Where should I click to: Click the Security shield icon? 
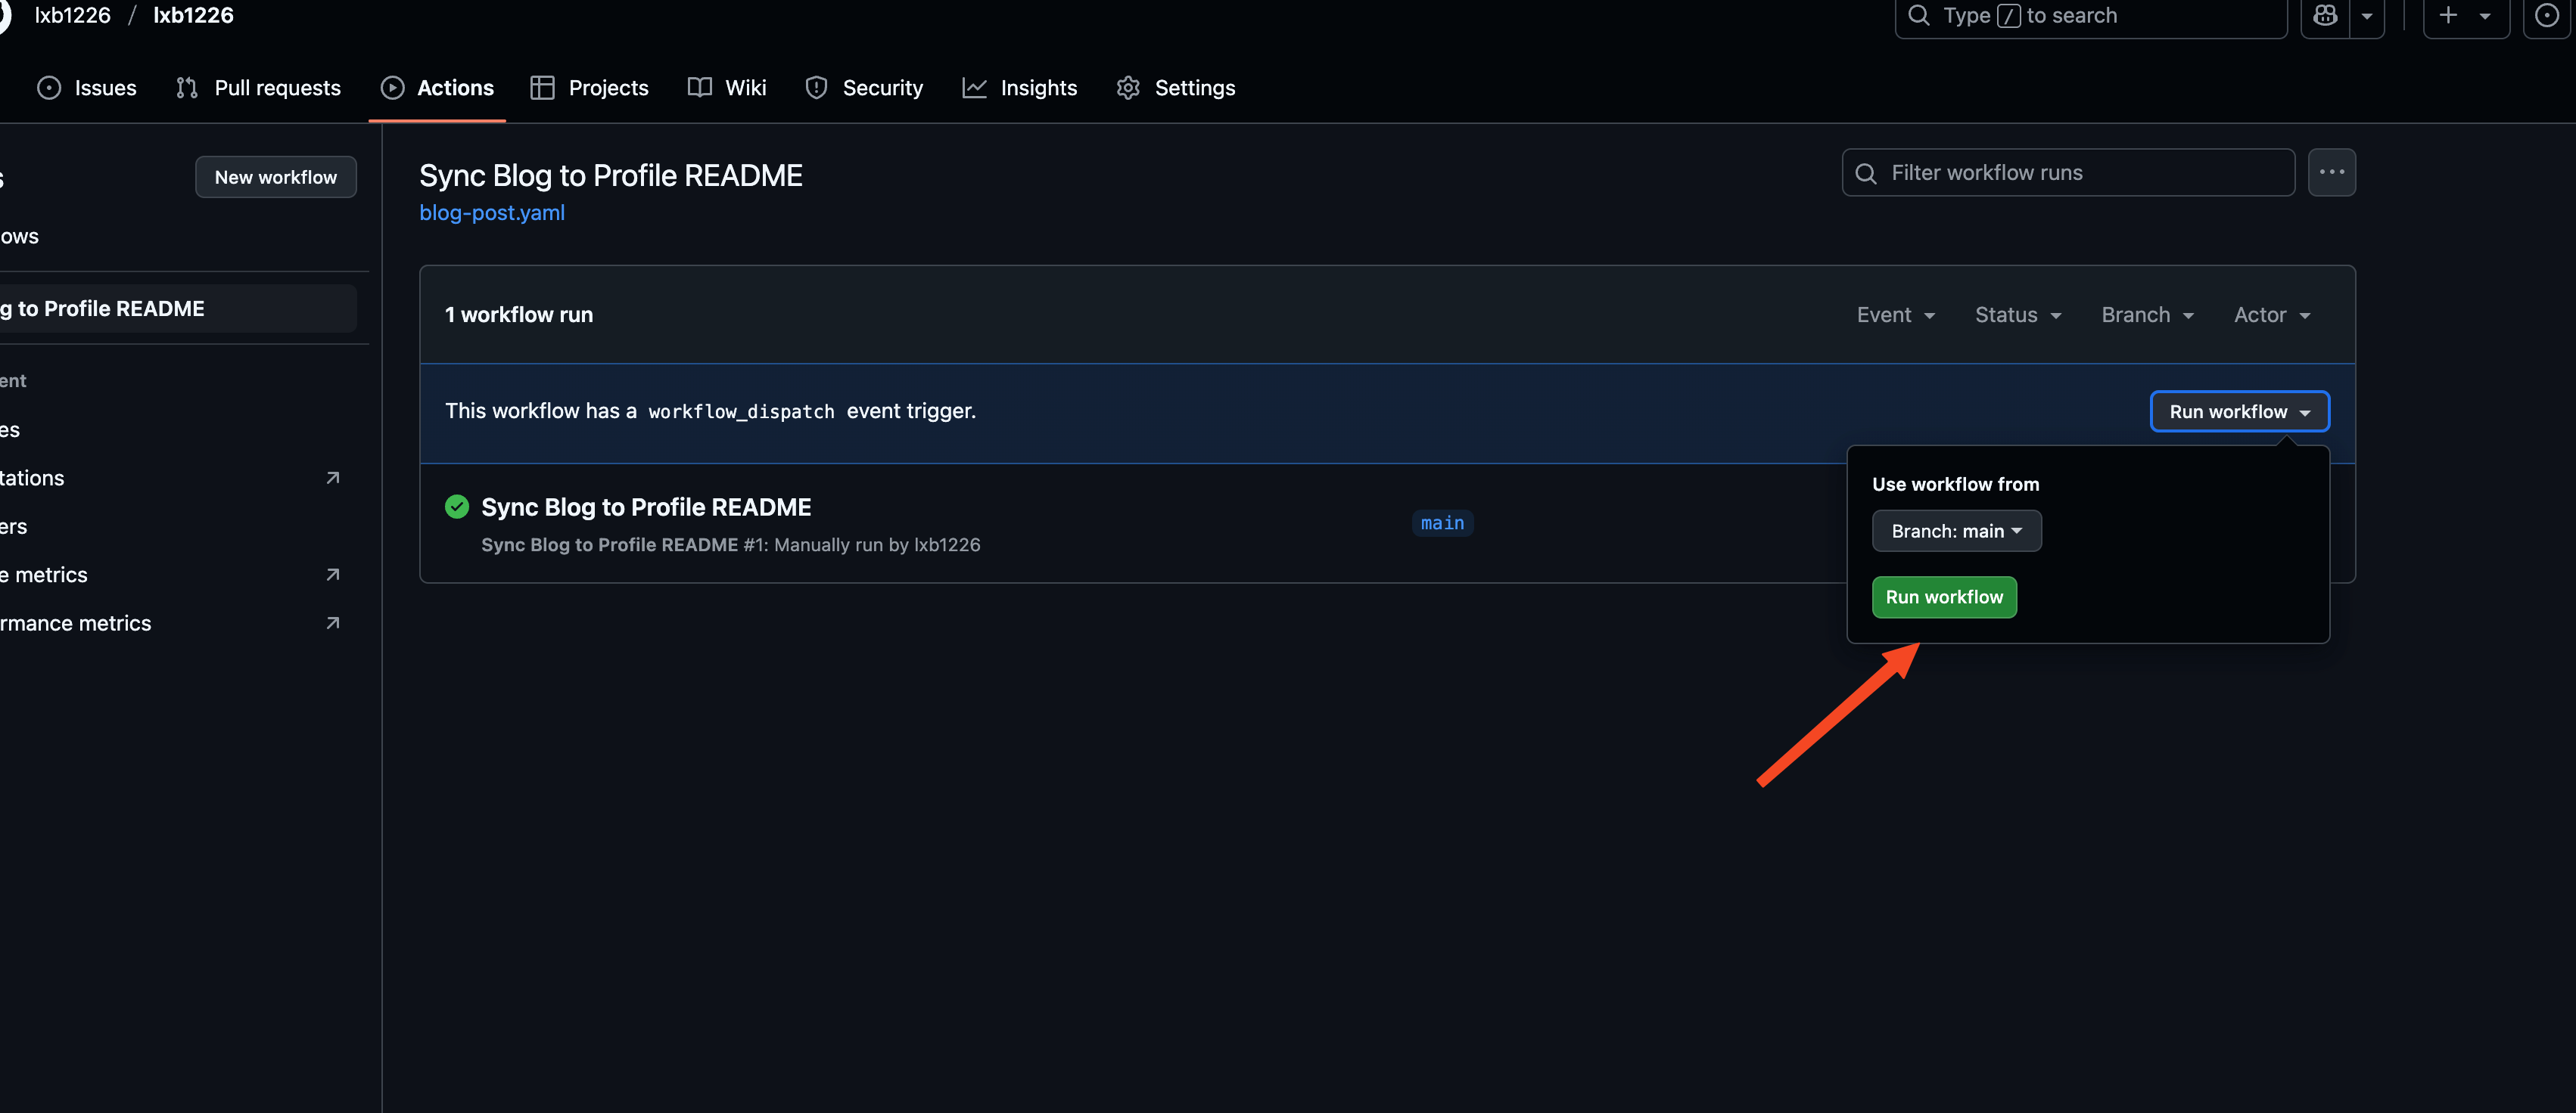817,88
